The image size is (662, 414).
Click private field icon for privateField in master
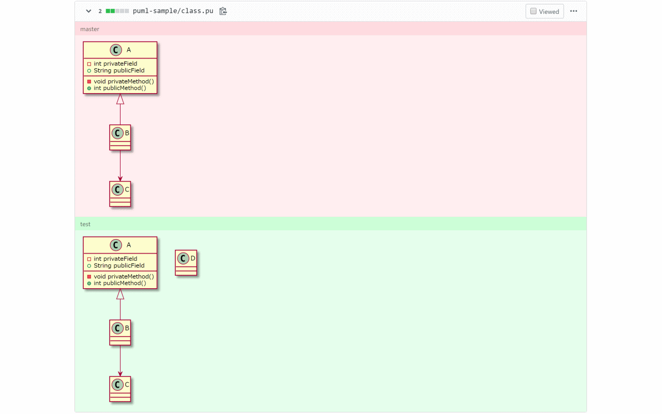89,64
